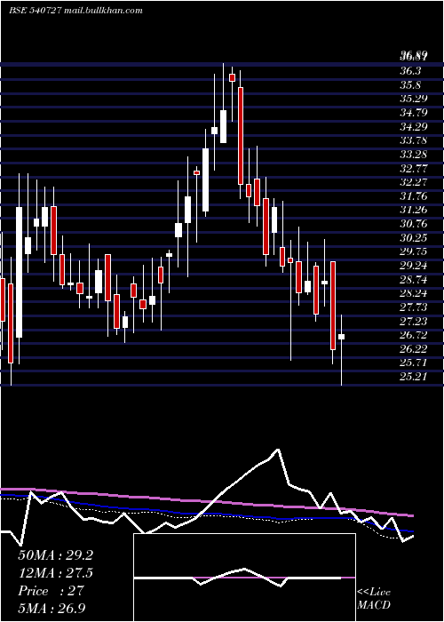Select the 25.21 price axis label
The height and width of the screenshot is (622, 444).
(x=414, y=377)
